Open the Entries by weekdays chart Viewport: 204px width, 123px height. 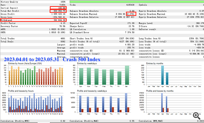[102, 74]
